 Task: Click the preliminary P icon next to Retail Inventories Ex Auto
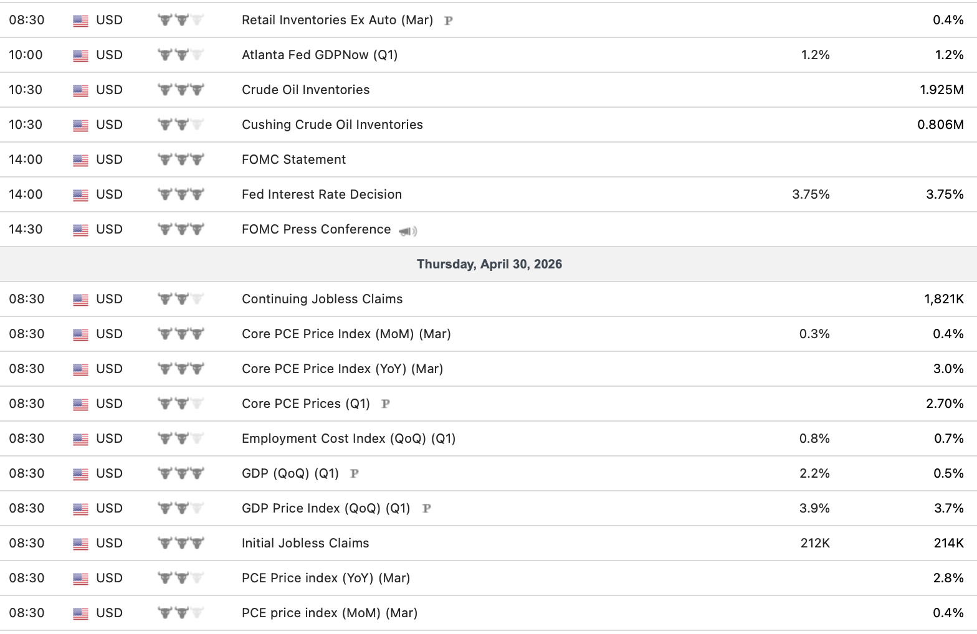point(448,21)
